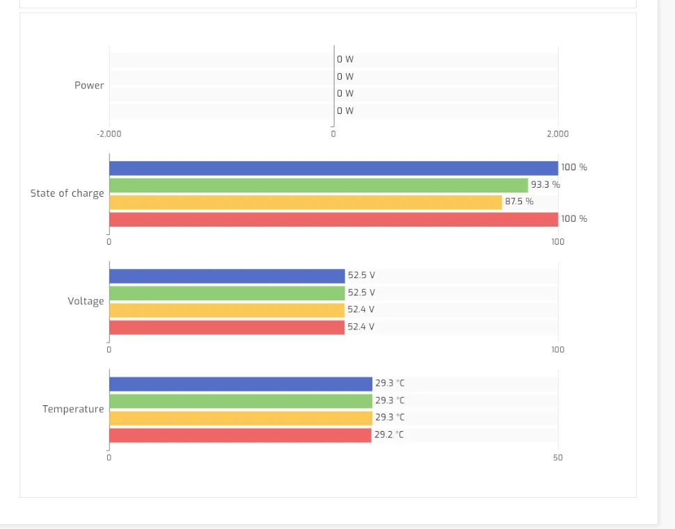This screenshot has height=529, width=675.
Task: Select the red State of charge bar
Action: (333, 219)
